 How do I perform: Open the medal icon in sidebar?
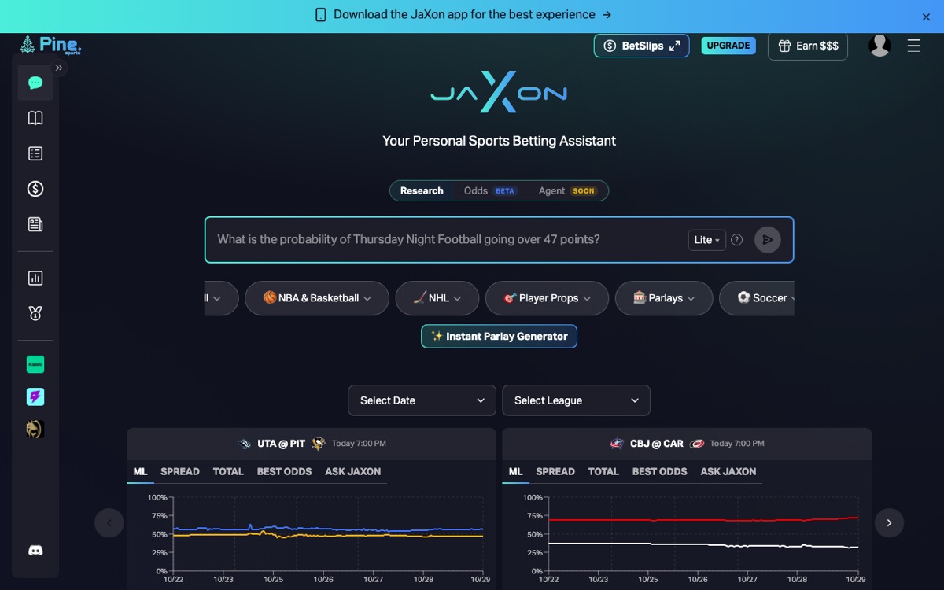pos(35,313)
